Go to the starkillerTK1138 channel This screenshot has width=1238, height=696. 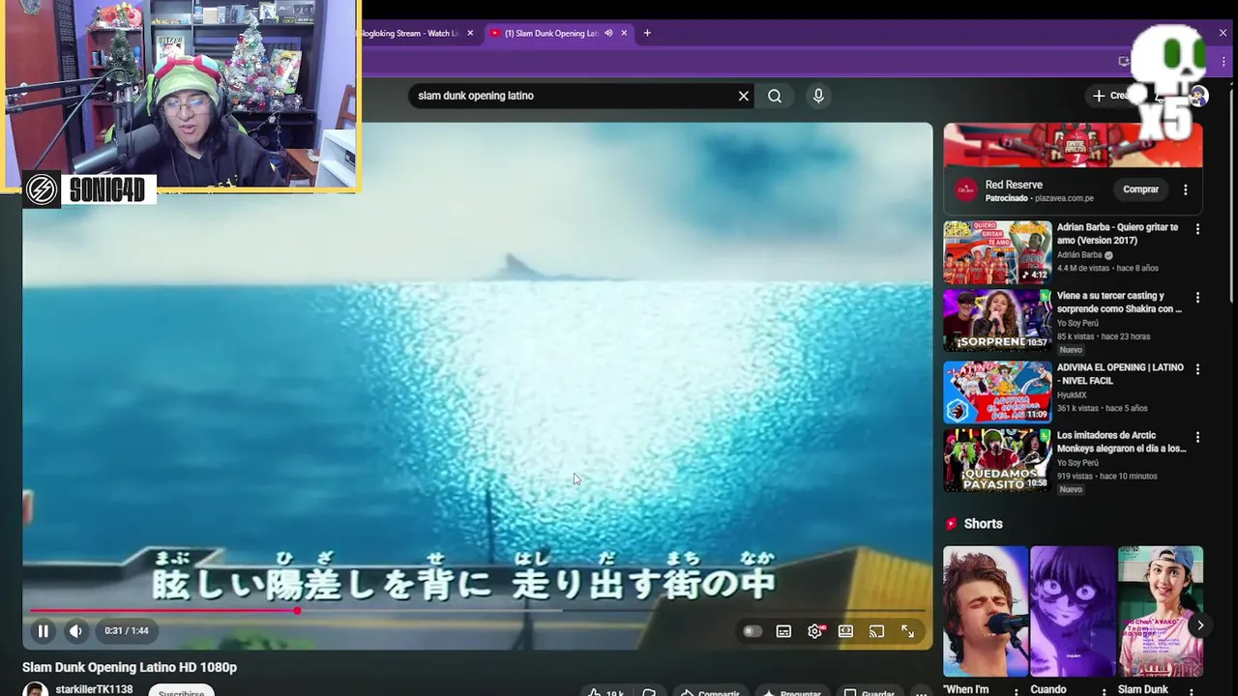click(x=95, y=690)
